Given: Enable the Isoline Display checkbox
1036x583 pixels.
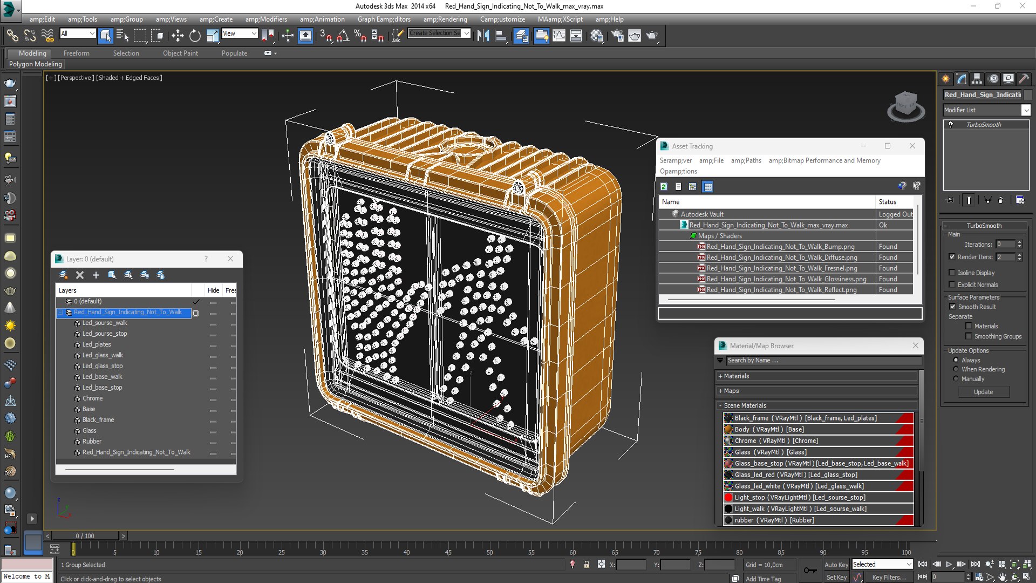Looking at the screenshot, I should (x=952, y=273).
